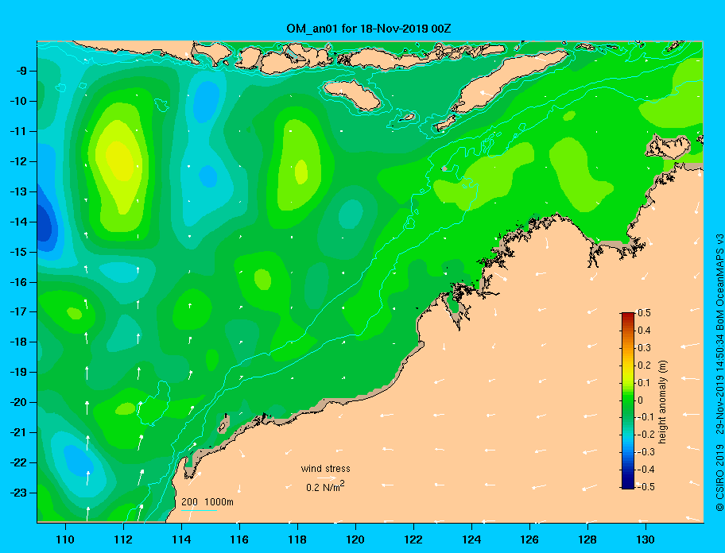725x553 pixels.
Task: Click the yellow high anomaly peak near 112E
Action: pos(121,160)
